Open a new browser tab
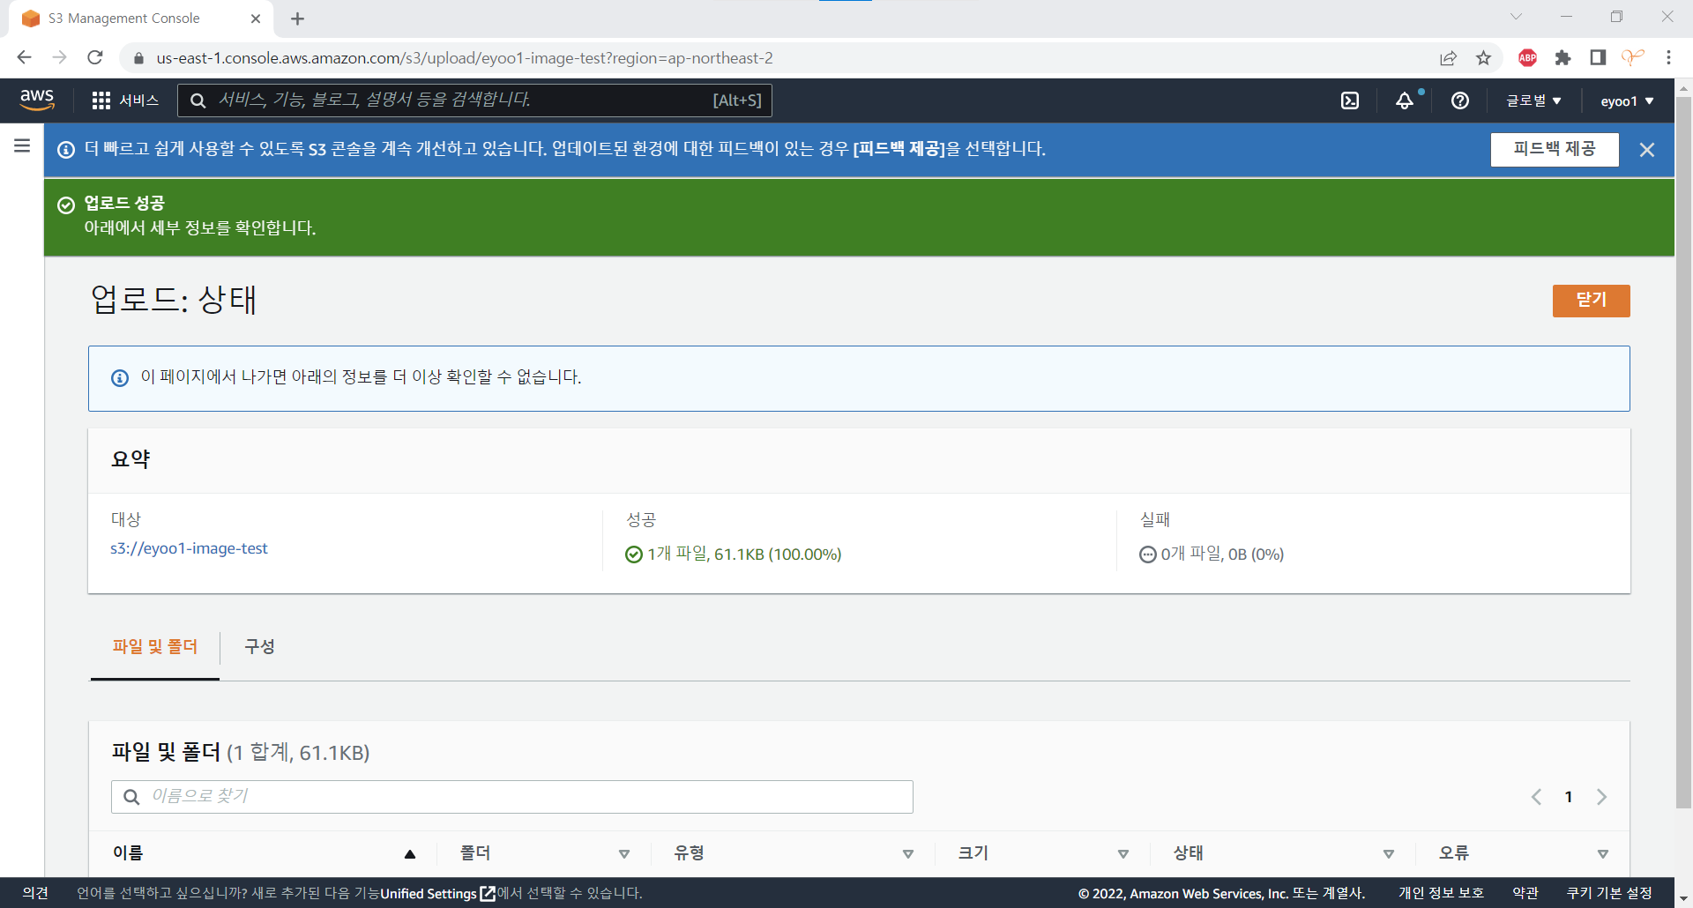Viewport: 1693px width, 908px height. pos(297,19)
